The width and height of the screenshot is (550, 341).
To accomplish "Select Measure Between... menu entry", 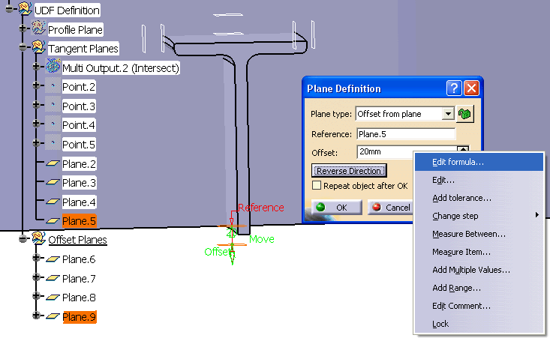I will click(x=479, y=234).
